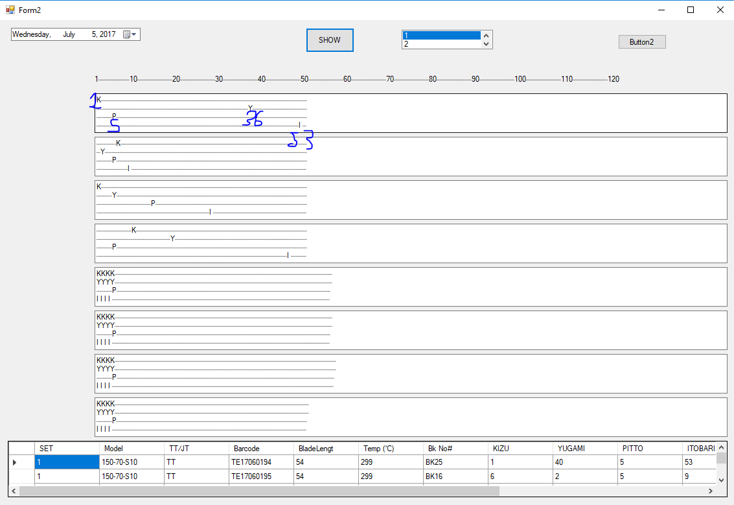Select the ITOBARI cell with value 53
The height and width of the screenshot is (505, 734).
[x=700, y=462]
